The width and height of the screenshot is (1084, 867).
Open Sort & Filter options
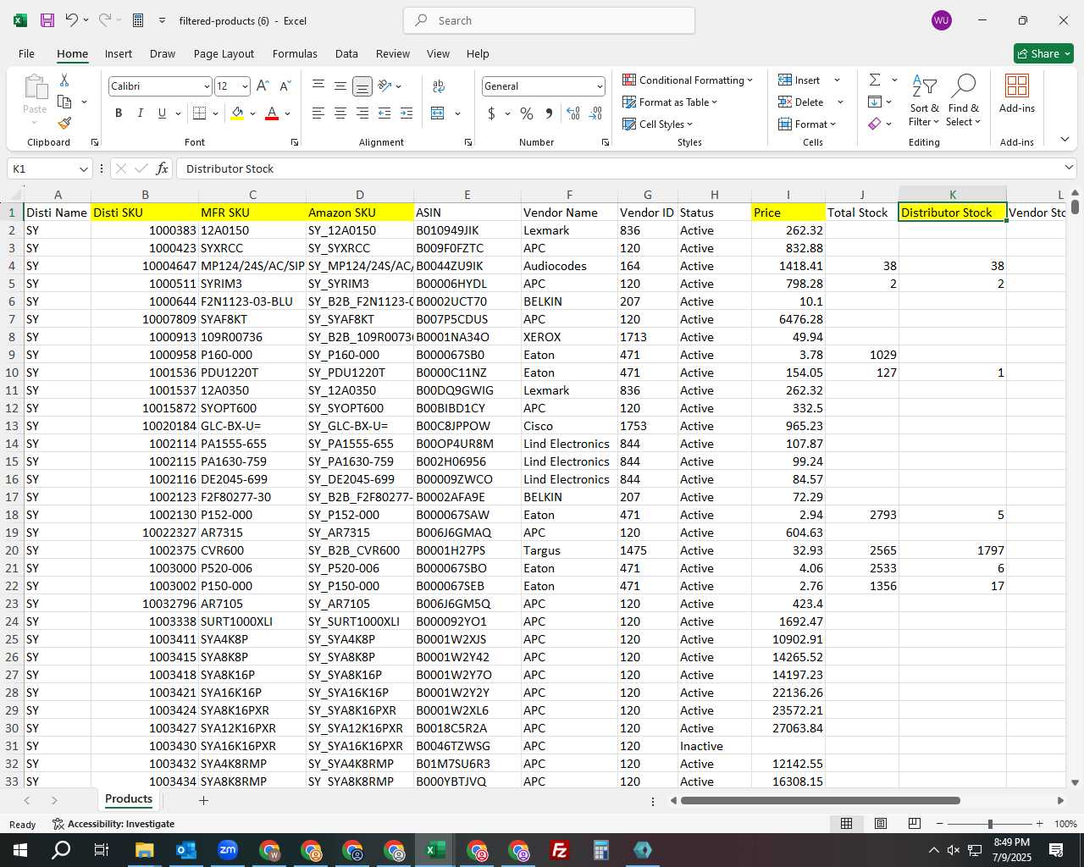pyautogui.click(x=924, y=100)
